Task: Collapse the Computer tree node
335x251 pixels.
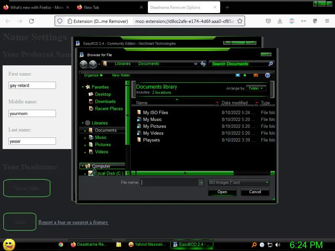Action: point(83,166)
